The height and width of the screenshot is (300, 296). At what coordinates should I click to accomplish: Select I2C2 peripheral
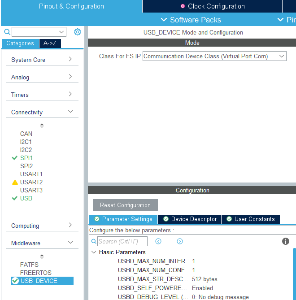tap(26, 150)
